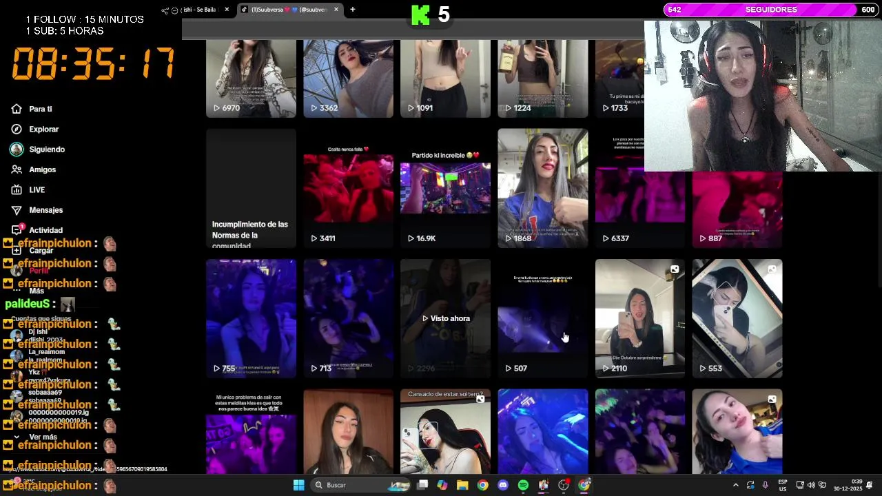Open the notification bell in the tray
The image size is (882, 496).
point(870,485)
